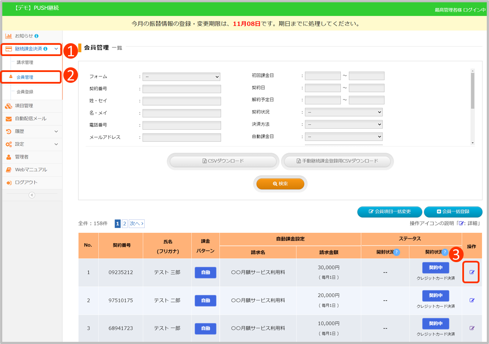Click help icon next to 開封状況
The height and width of the screenshot is (344, 489).
click(x=396, y=252)
